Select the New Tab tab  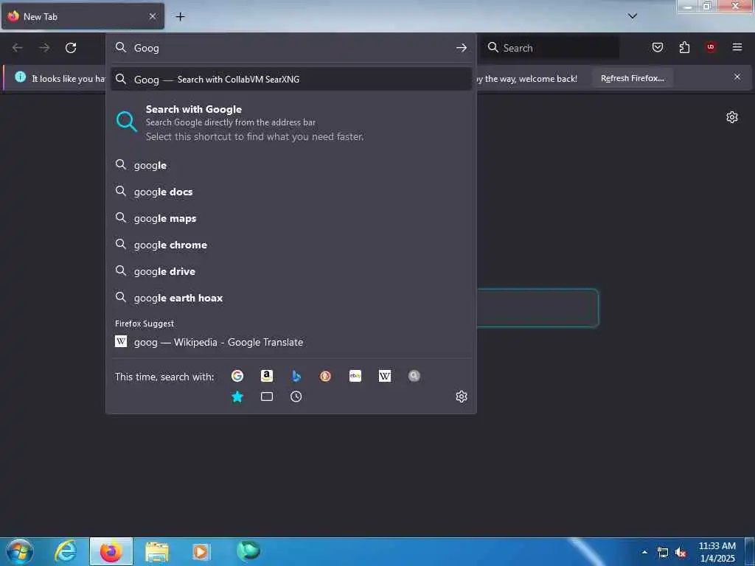coord(83,16)
